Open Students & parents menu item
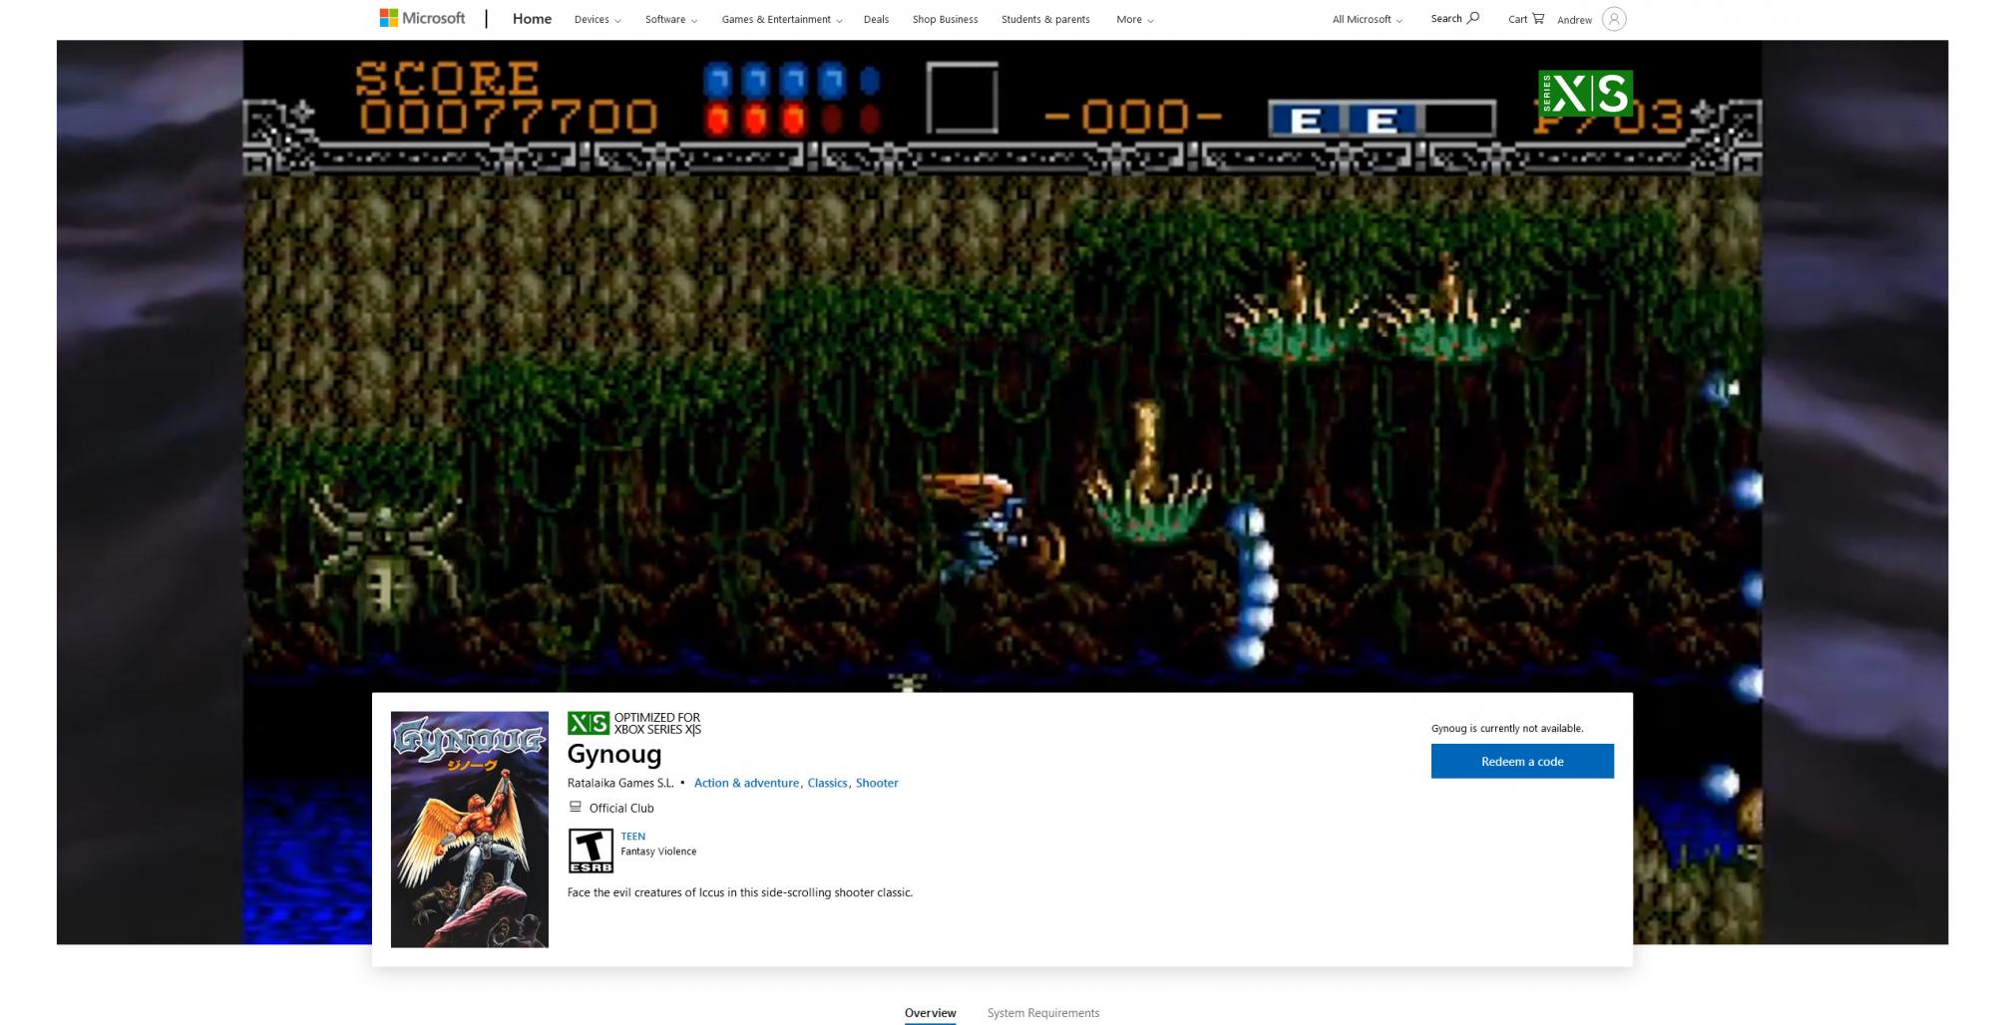Viewport: 1995px width, 1025px height. [x=1045, y=19]
